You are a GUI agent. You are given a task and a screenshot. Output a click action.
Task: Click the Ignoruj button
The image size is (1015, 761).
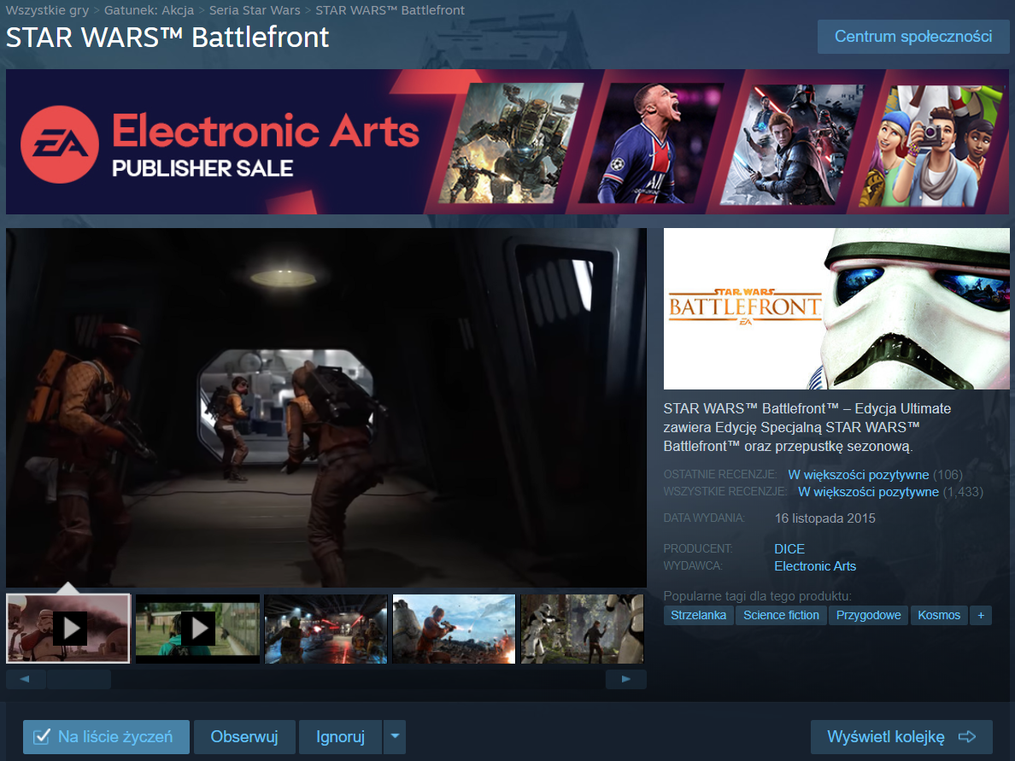tap(340, 736)
